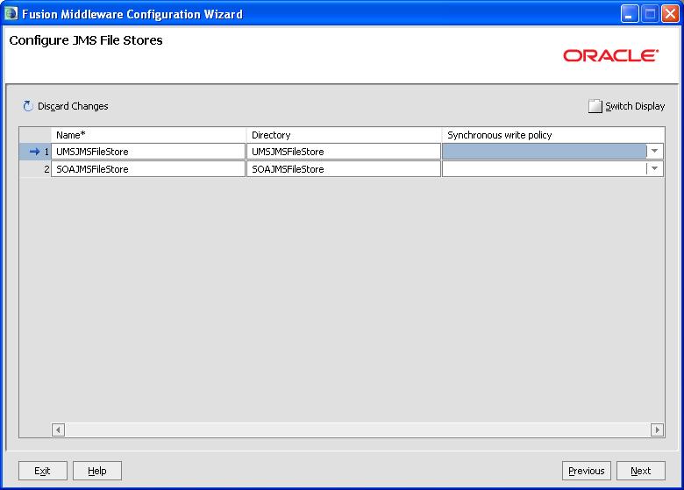Open write policy dropdown for UMSJMSFileStore

click(654, 152)
